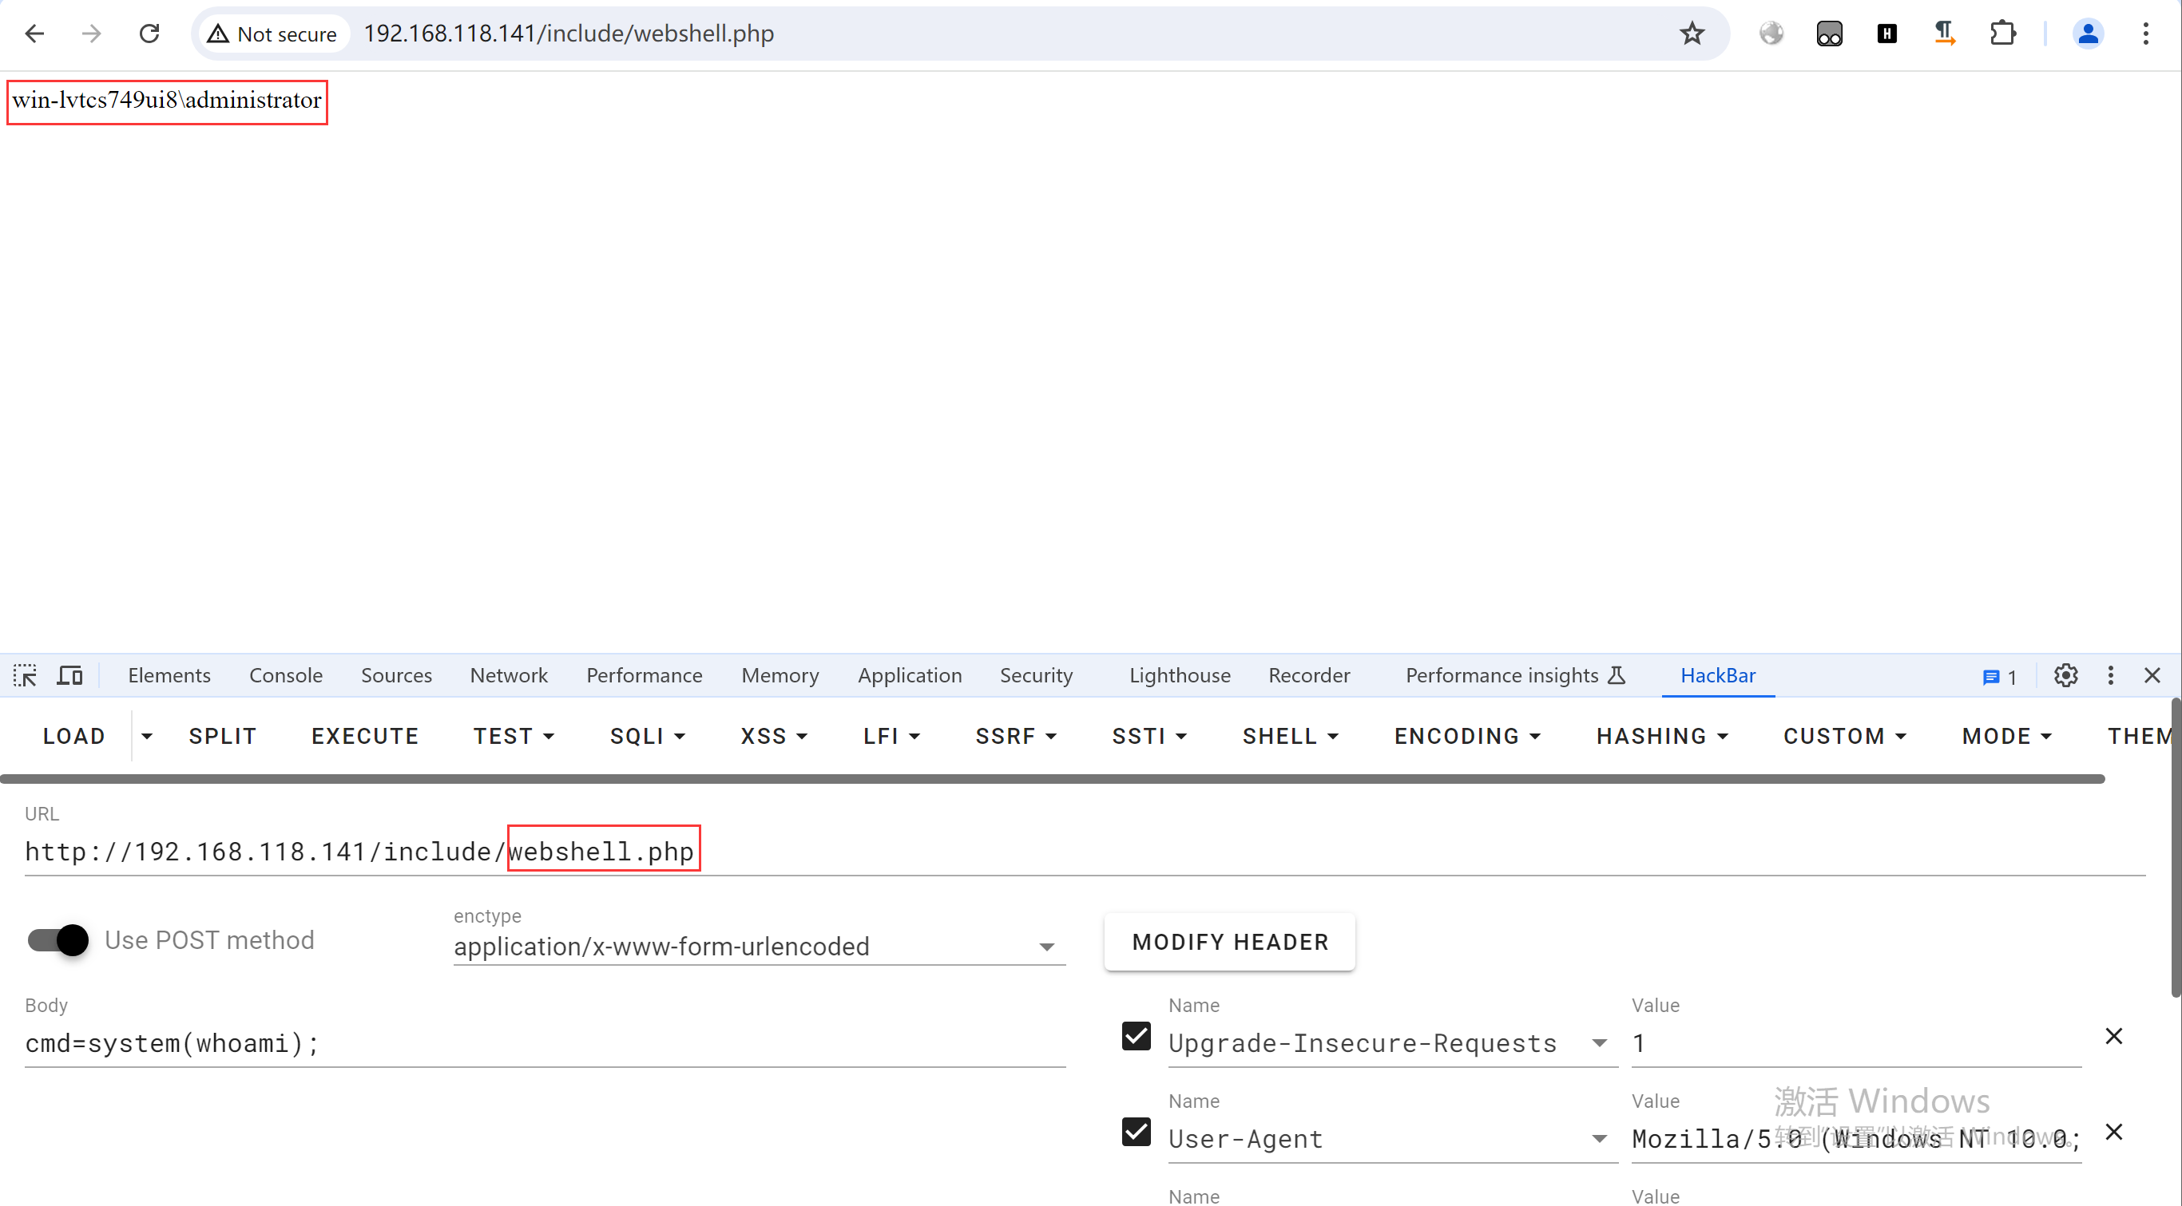Click the HackBar horizontal scrollbar
Screen dimensions: 2182x1206
point(1052,779)
